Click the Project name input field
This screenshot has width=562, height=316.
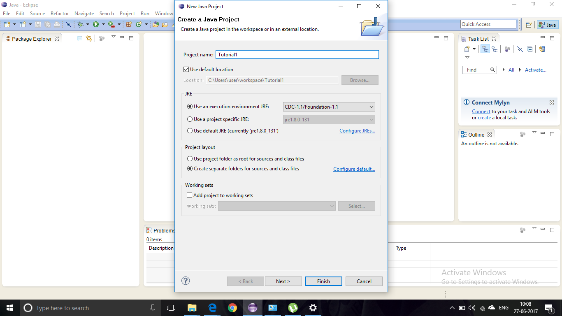click(x=297, y=54)
